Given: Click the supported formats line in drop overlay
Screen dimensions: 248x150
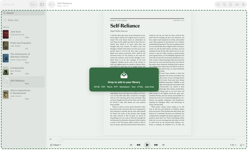Looking at the screenshot, I should 124,87.
